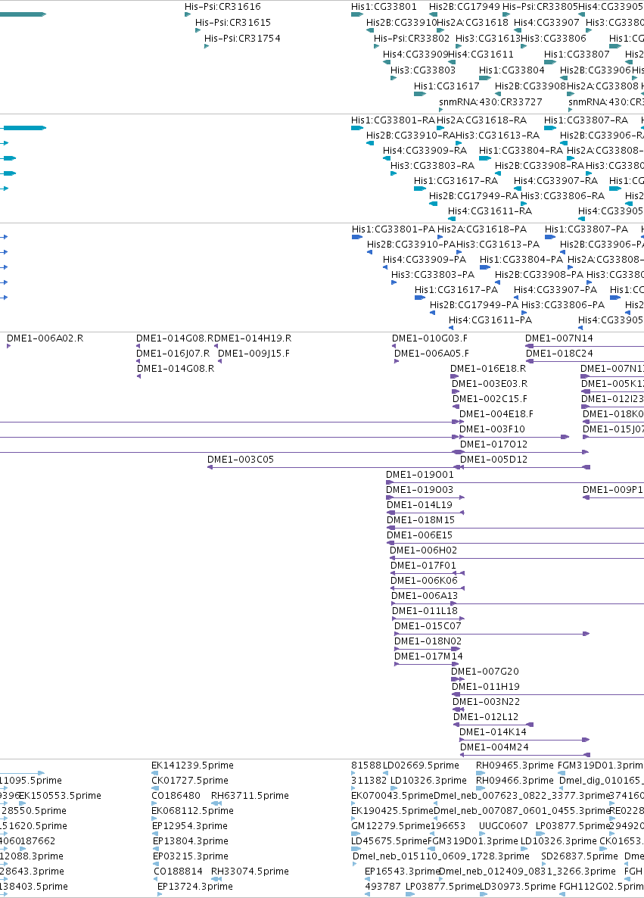The width and height of the screenshot is (644, 898).
Task: Open the His1:CG33804-RA transcript
Action: click(x=521, y=150)
